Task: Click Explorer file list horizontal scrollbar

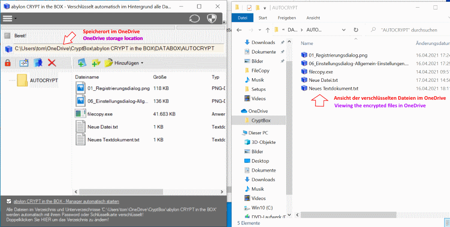Action: pyautogui.click(x=349, y=215)
